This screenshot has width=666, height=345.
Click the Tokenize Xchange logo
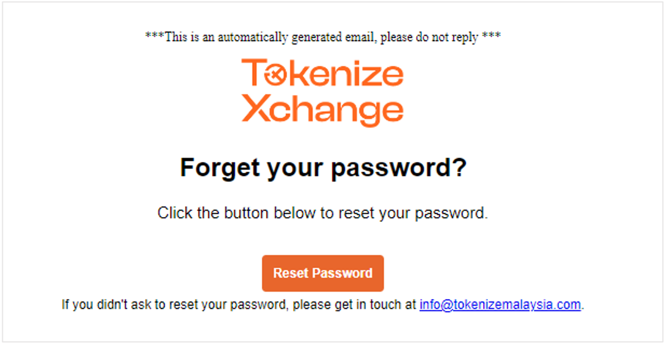tap(323, 93)
